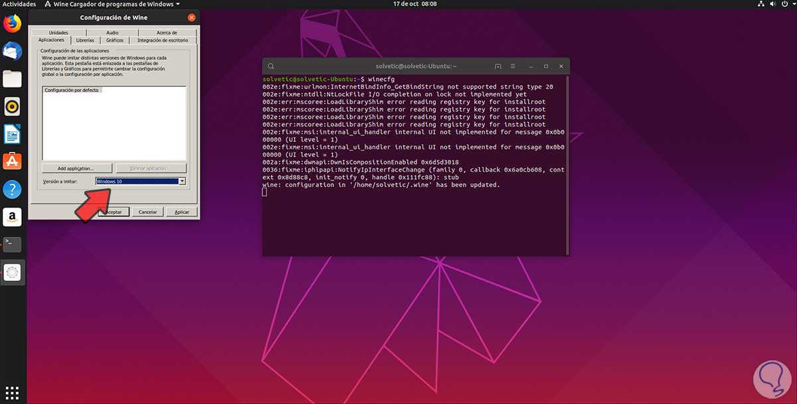797x404 pixels.
Task: Switch to Terminal via dock icon
Action: pyautogui.click(x=13, y=244)
